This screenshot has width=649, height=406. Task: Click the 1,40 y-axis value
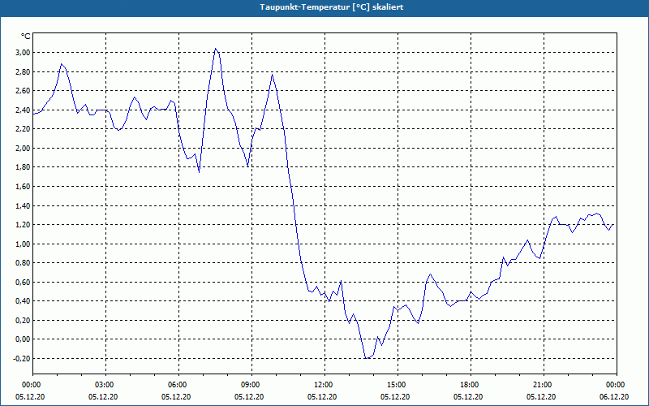[x=24, y=205]
